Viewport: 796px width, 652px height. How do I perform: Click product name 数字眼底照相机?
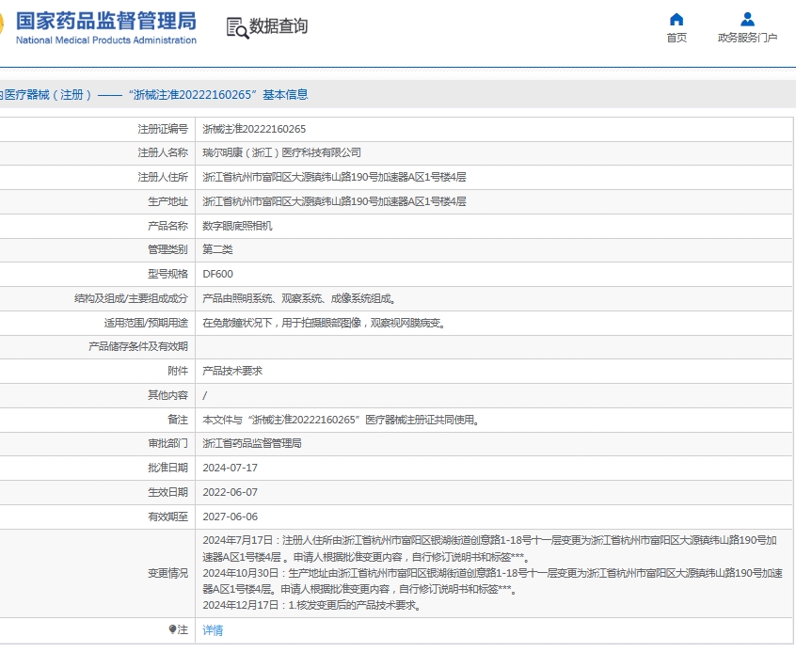pyautogui.click(x=237, y=226)
